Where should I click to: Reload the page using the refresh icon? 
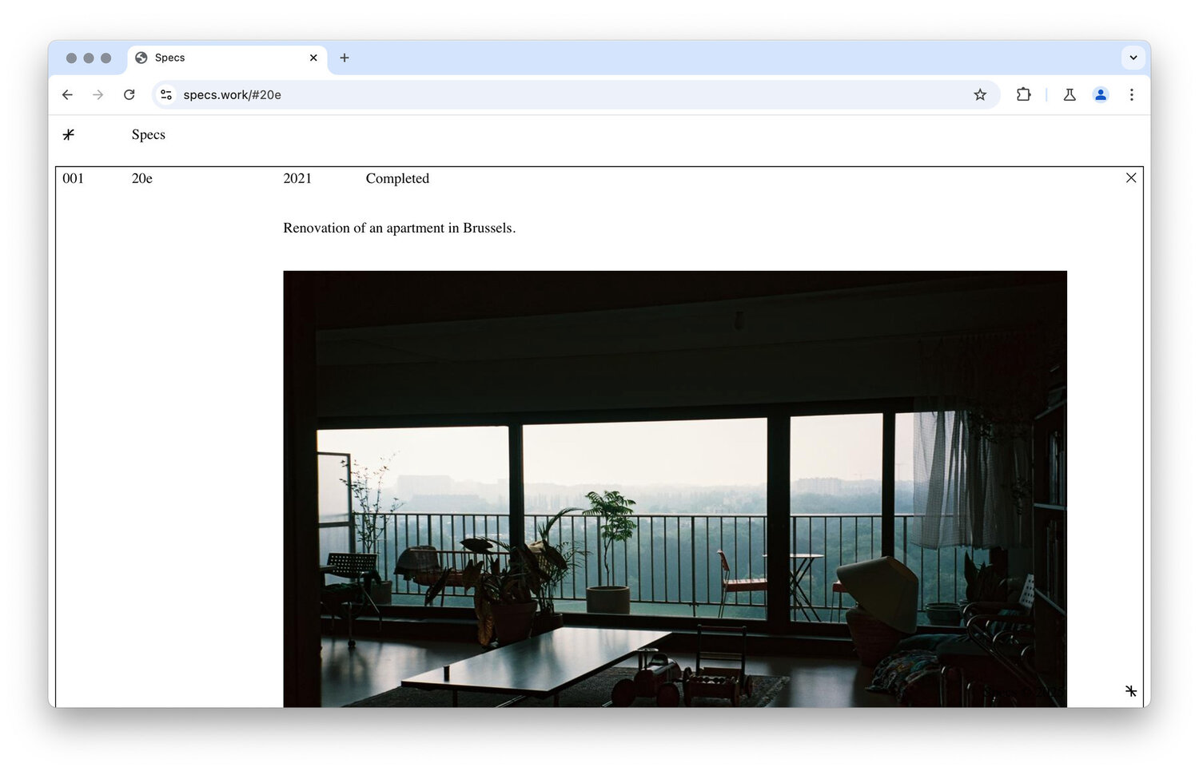click(129, 94)
